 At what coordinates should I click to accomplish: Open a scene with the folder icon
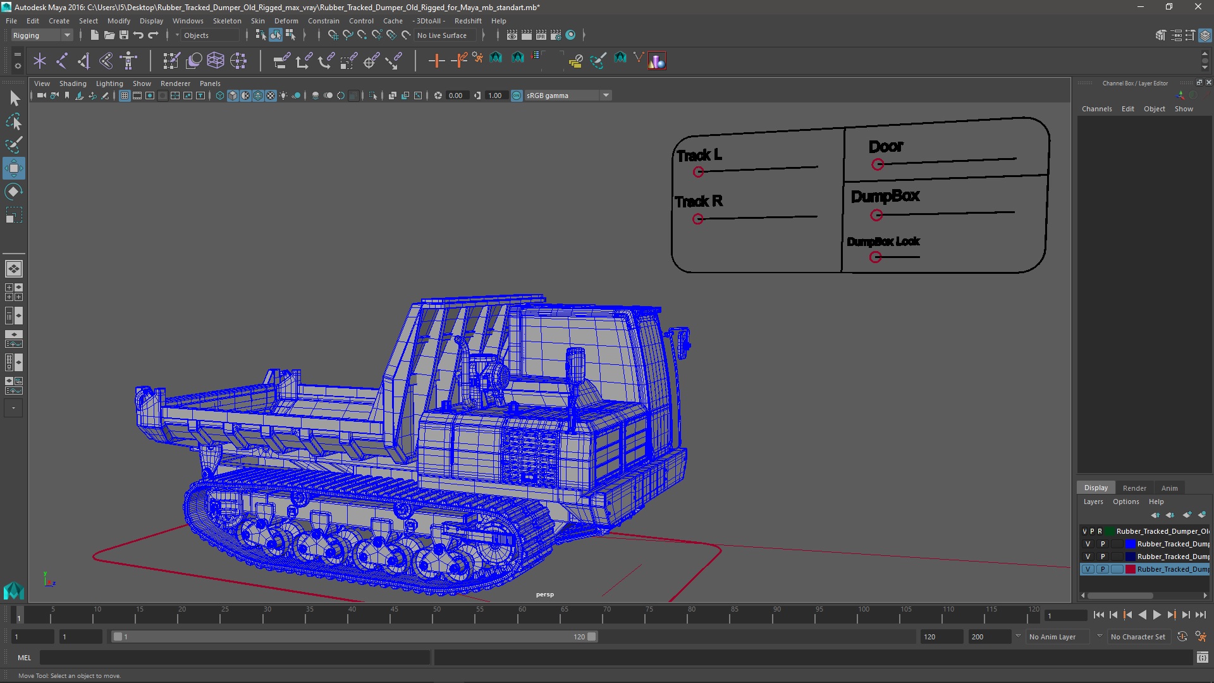tap(109, 35)
